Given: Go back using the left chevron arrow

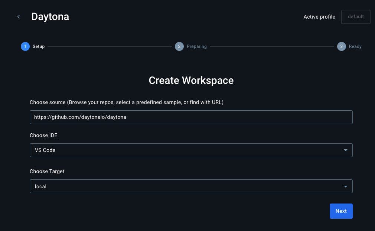Looking at the screenshot, I should click(19, 17).
